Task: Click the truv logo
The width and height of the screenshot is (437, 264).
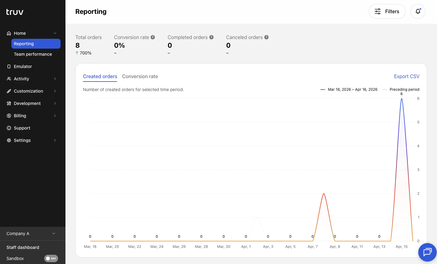Action: pyautogui.click(x=15, y=12)
